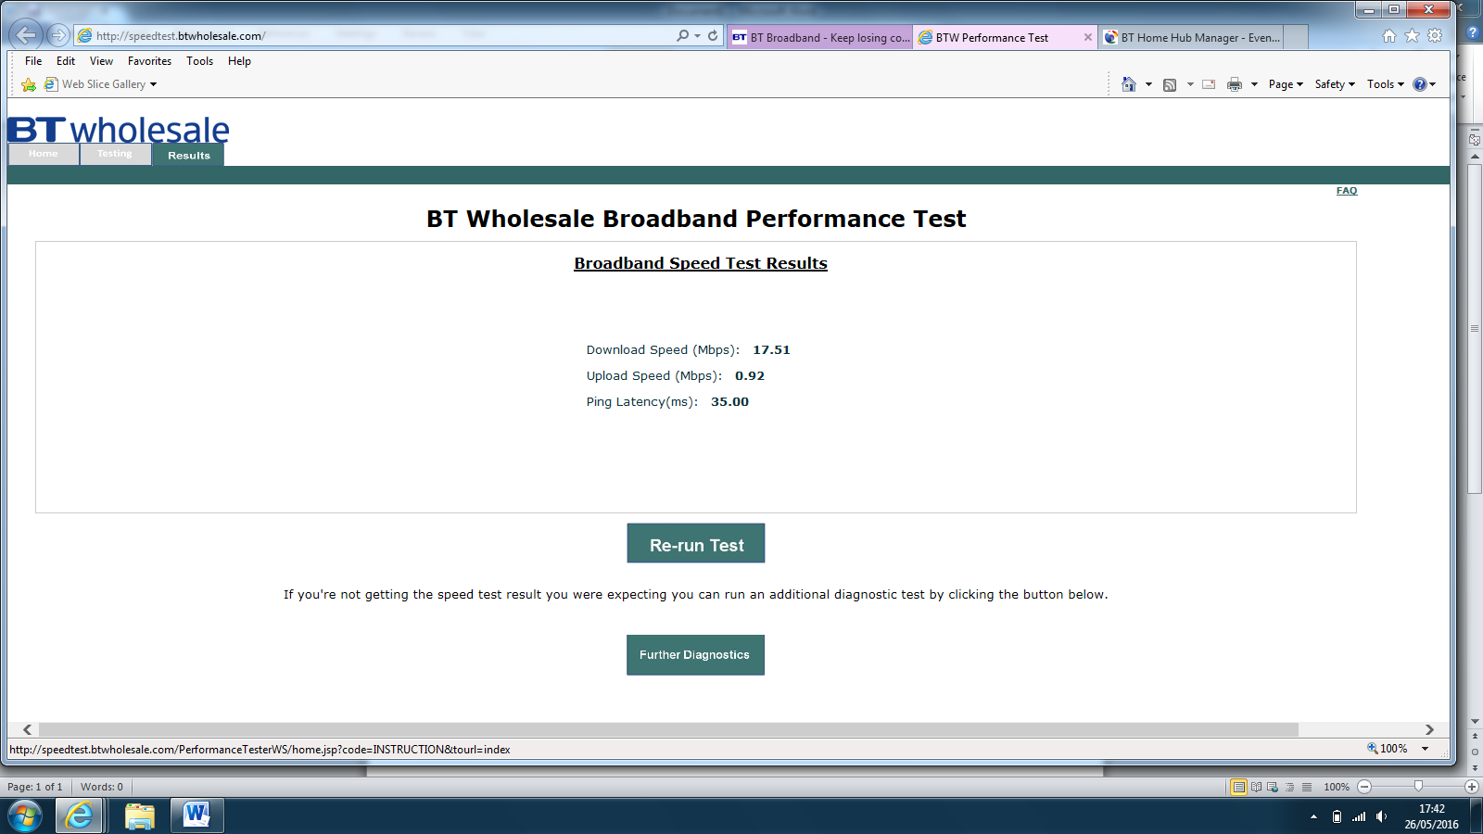Switch to Full Screen Reading view
The image size is (1483, 834).
1255,787
